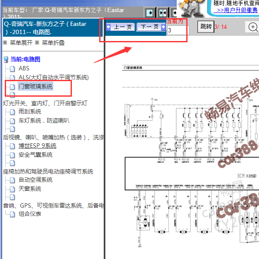Open 后视镜、喇叭、喷嘴加热 item

53,137
